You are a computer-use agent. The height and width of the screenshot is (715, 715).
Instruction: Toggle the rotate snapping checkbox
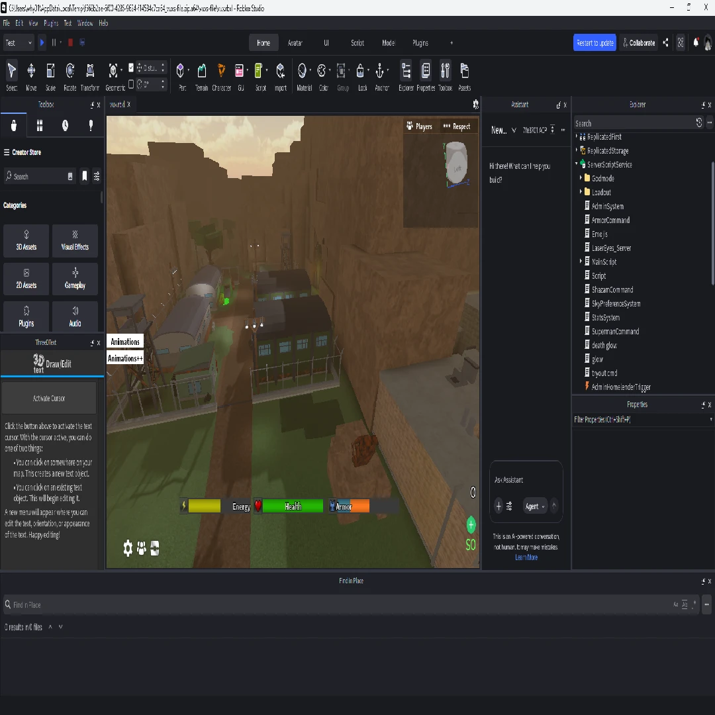[131, 84]
